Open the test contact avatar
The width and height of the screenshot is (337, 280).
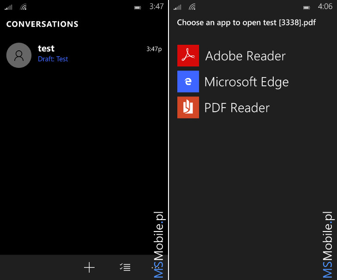(19, 55)
